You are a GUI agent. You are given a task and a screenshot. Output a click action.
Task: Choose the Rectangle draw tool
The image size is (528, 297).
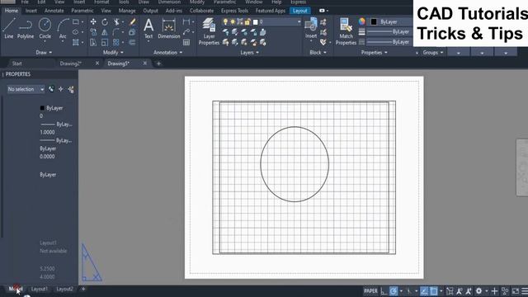76,22
